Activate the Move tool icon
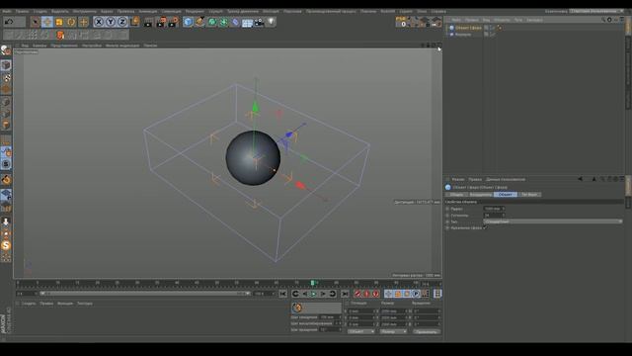 click(47, 22)
